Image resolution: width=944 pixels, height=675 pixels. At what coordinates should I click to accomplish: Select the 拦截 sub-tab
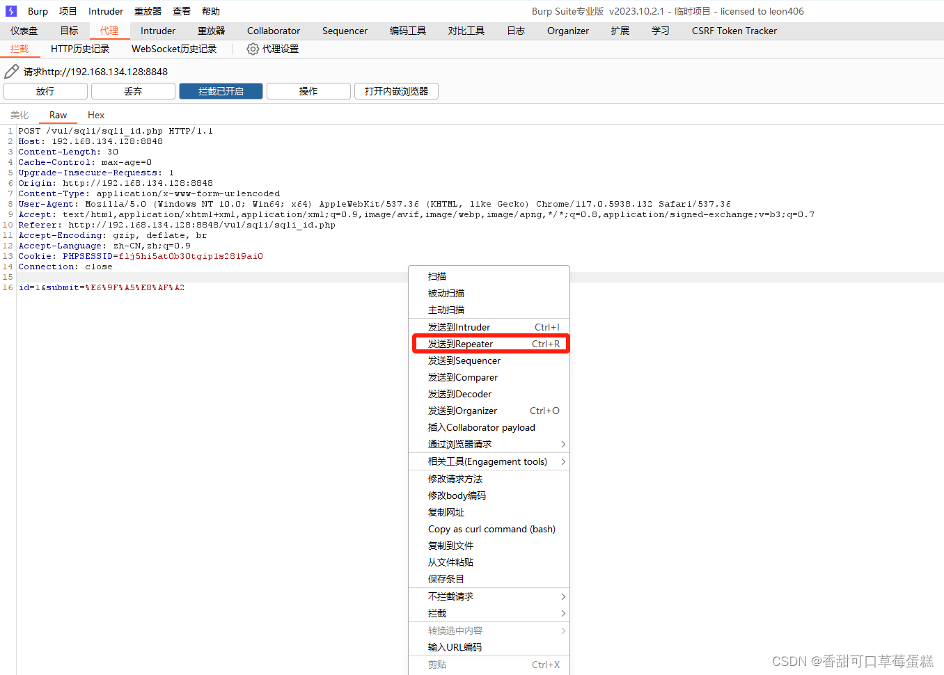click(19, 49)
